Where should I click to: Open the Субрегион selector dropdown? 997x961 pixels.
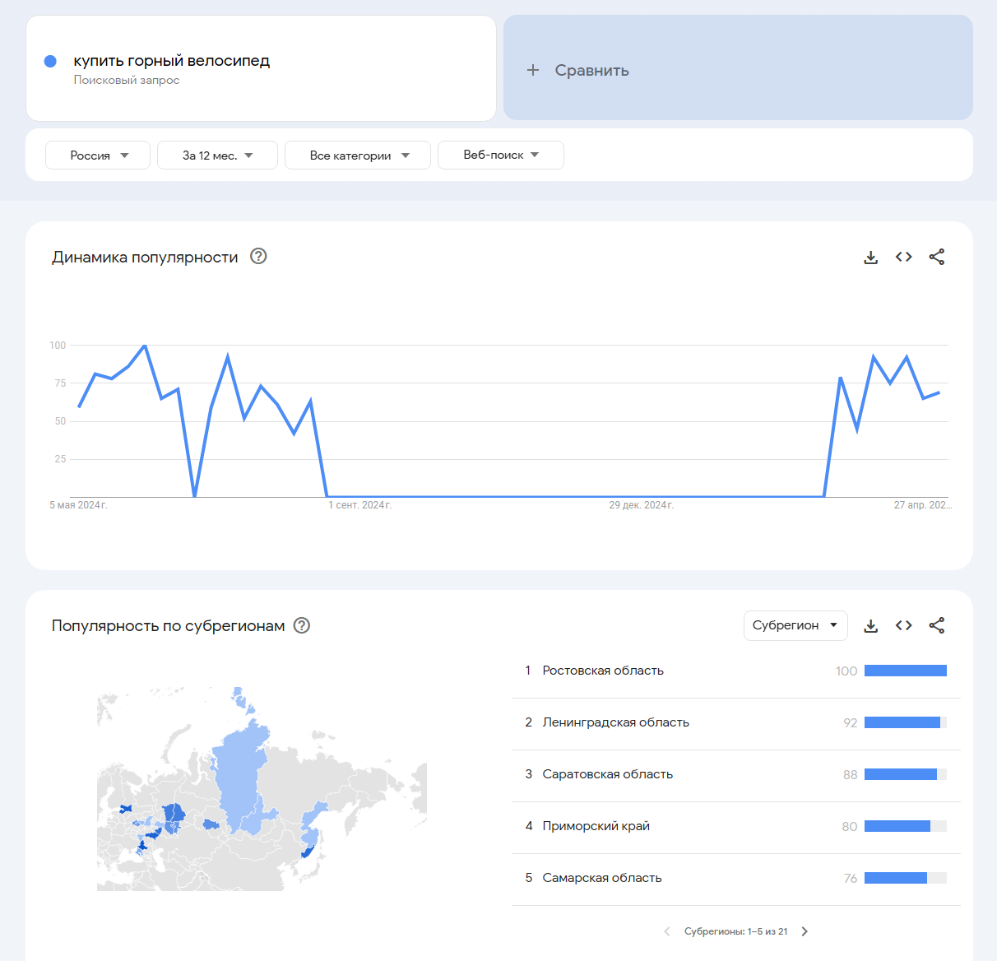click(x=795, y=625)
